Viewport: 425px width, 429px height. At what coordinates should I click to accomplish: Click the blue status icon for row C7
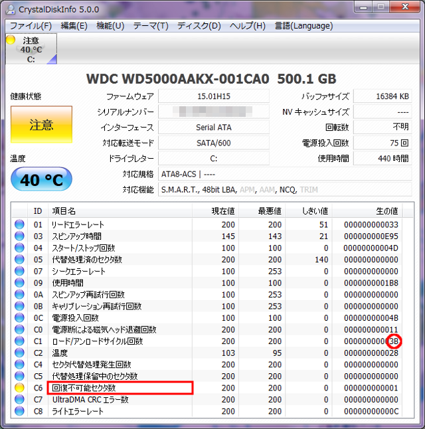(19, 400)
